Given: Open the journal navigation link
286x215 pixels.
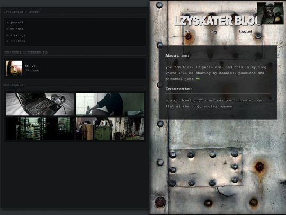Looking at the screenshot, I should coord(16,22).
